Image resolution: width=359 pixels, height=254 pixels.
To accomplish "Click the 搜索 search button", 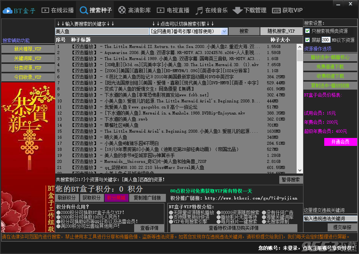I will point(244,31).
